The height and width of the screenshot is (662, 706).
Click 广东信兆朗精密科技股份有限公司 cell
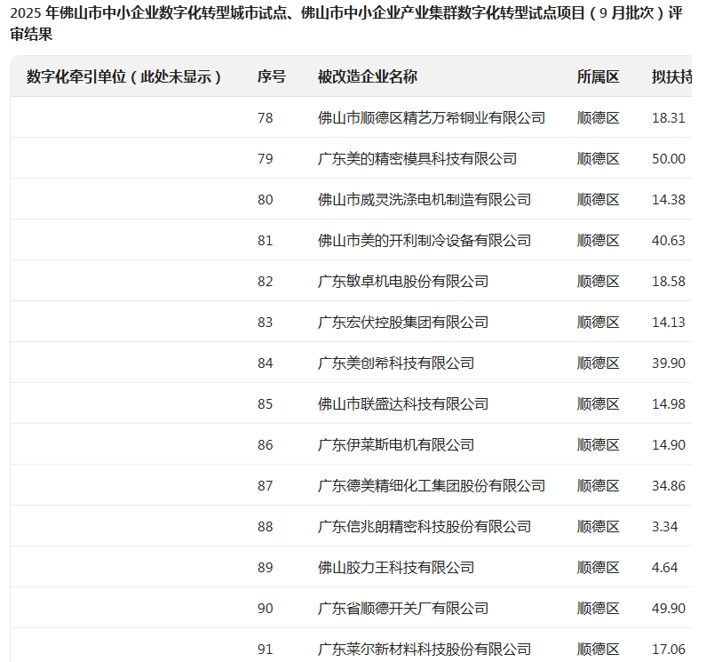coord(424,527)
